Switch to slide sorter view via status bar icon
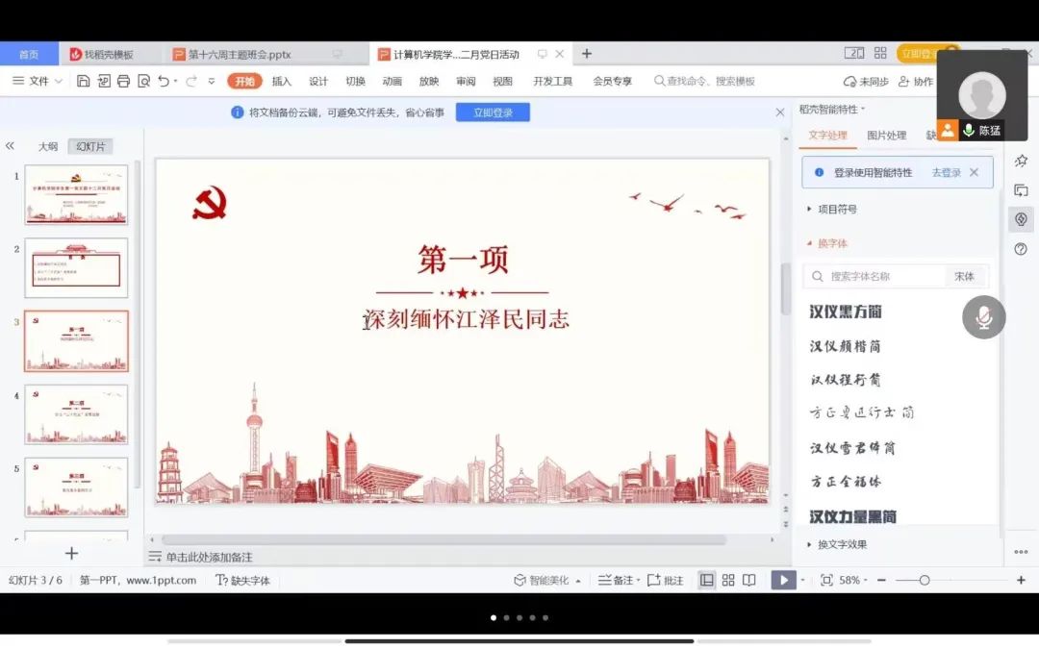Screen dimensions: 1039x649 (727, 579)
